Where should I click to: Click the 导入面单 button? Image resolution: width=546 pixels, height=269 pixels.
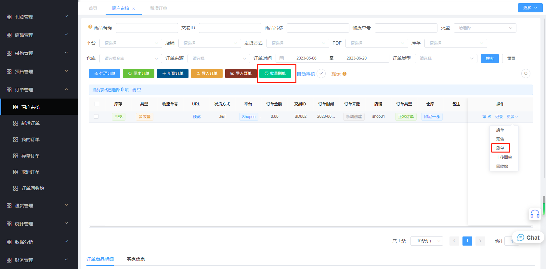coord(241,74)
